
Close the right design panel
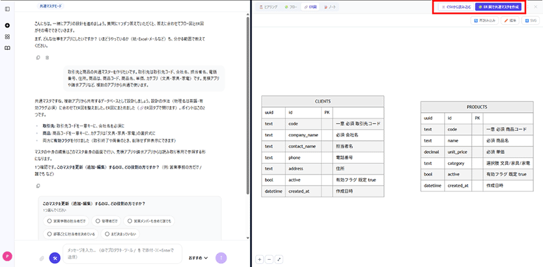536,7
